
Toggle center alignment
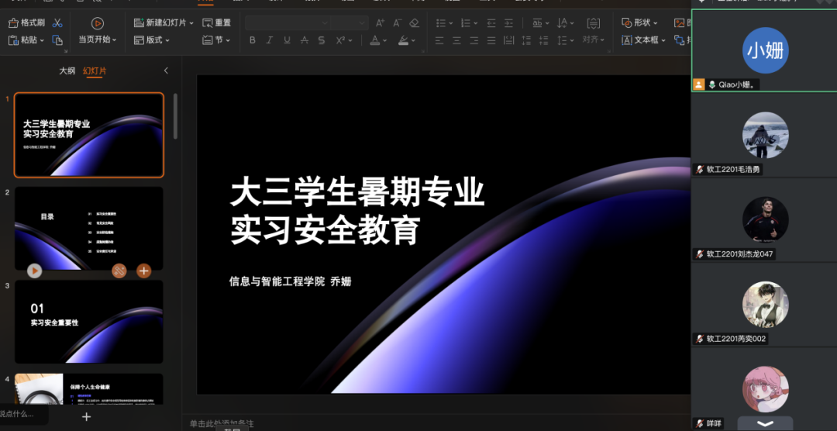tap(456, 40)
